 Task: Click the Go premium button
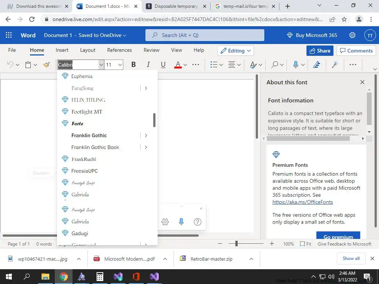tap(338, 236)
